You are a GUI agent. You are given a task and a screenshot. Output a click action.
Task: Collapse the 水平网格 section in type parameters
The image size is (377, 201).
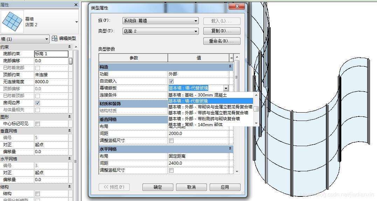click(x=230, y=149)
